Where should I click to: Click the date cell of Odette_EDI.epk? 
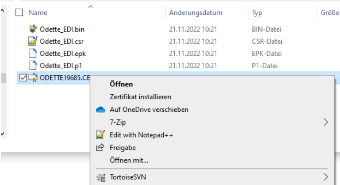(193, 54)
